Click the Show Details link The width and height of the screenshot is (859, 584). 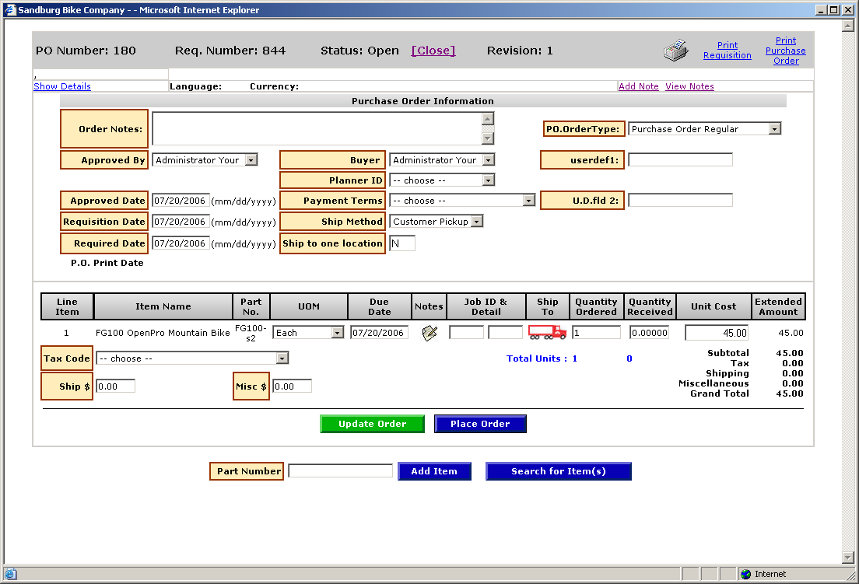(x=62, y=86)
